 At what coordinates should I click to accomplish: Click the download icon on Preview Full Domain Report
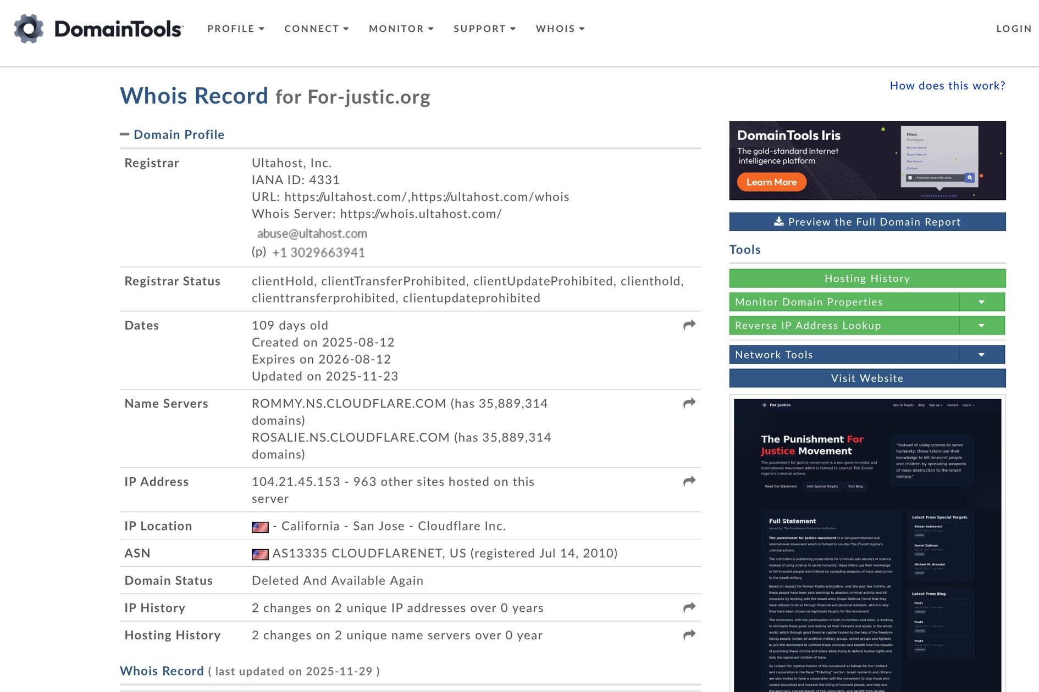[779, 221]
